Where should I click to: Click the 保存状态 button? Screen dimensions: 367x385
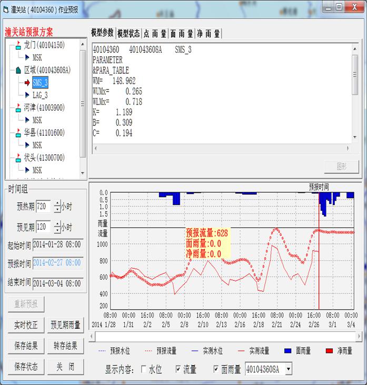coord(26,367)
